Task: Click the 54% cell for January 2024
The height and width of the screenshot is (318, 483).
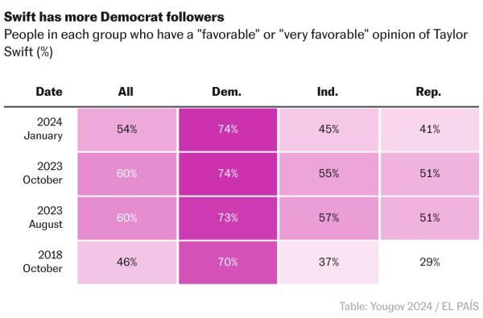Action: point(127,130)
